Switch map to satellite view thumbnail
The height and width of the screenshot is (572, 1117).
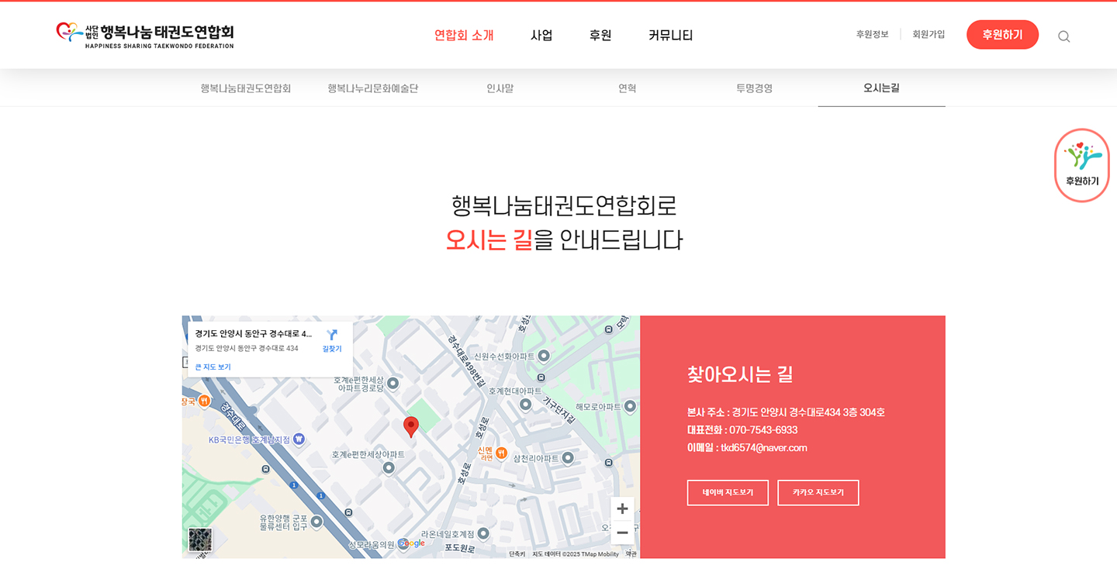(x=200, y=539)
